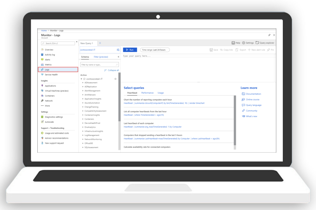Image resolution: width=316 pixels, height=210 pixels.
Task: Open Virtual Machines (preview) insights
Action: 57,91
